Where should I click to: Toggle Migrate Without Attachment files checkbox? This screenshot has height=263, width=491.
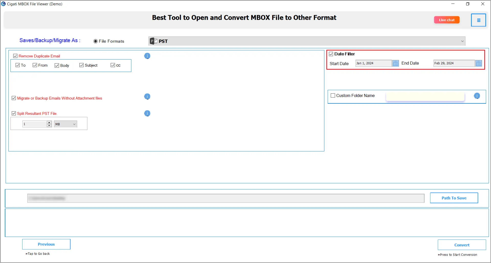tap(14, 98)
